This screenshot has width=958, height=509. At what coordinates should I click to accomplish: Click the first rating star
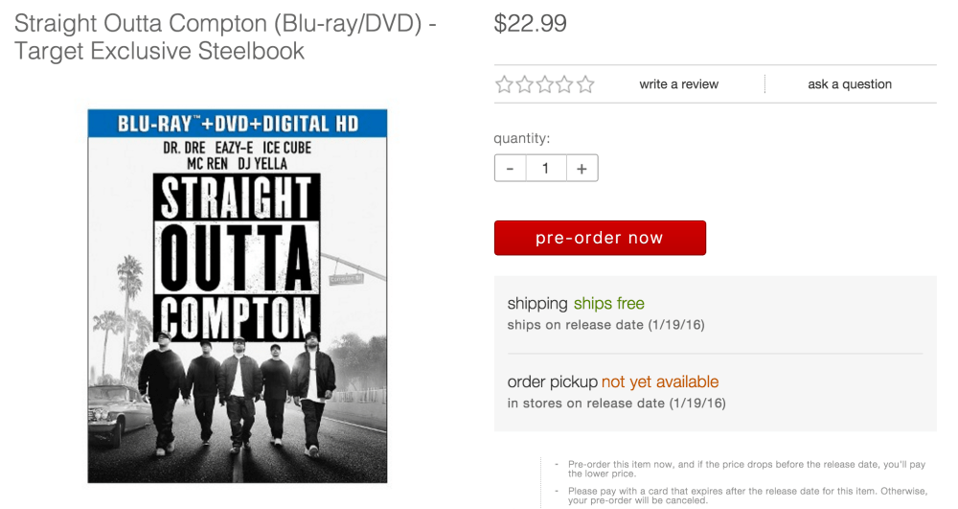[x=505, y=84]
